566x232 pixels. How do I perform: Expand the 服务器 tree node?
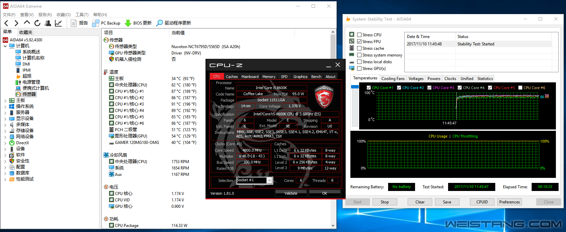[x=5, y=113]
